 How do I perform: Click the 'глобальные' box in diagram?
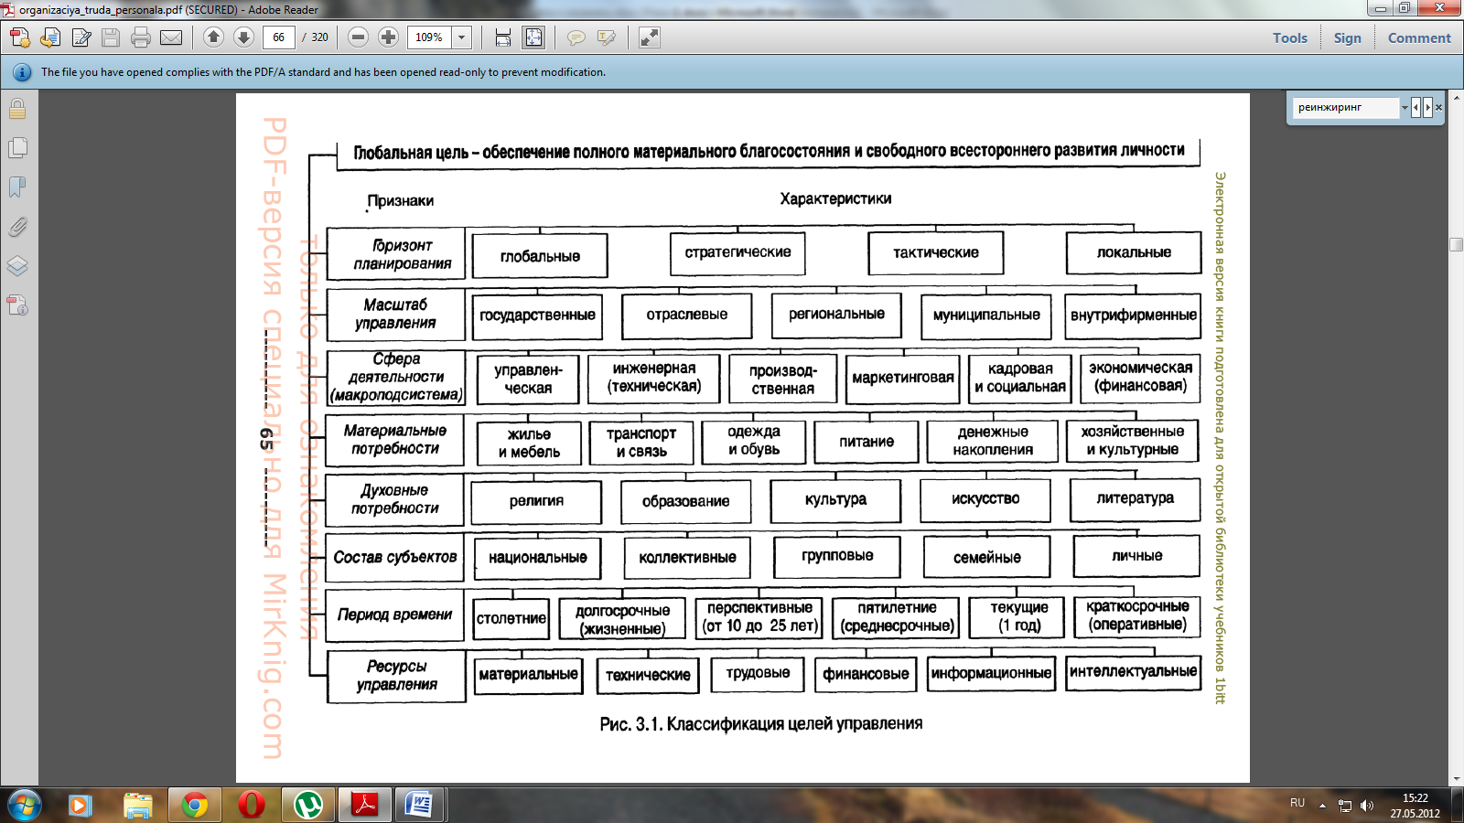coord(540,256)
